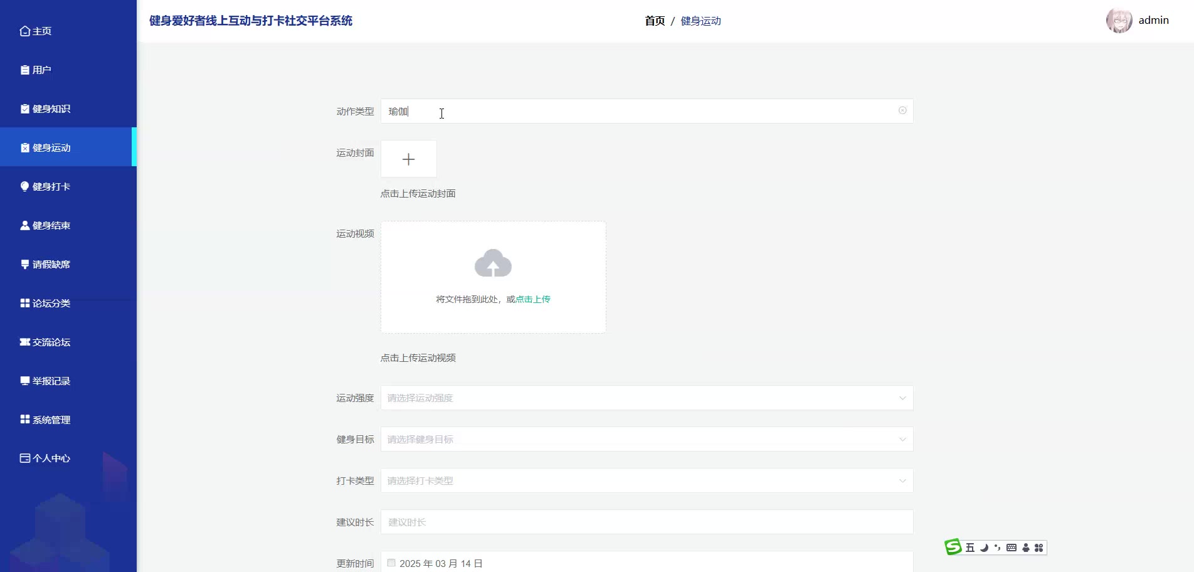Click the clear icon in 动作类型 field
Image resolution: width=1194 pixels, height=572 pixels.
902,110
